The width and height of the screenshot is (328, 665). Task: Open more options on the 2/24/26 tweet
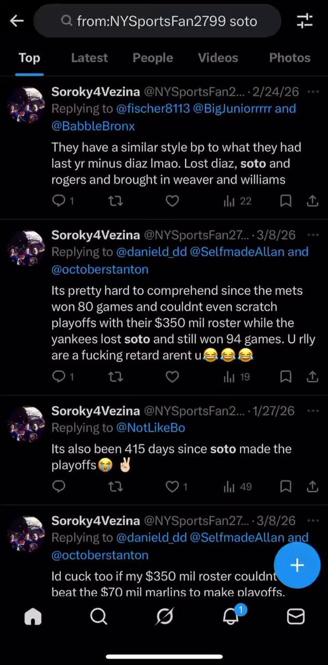point(313,91)
